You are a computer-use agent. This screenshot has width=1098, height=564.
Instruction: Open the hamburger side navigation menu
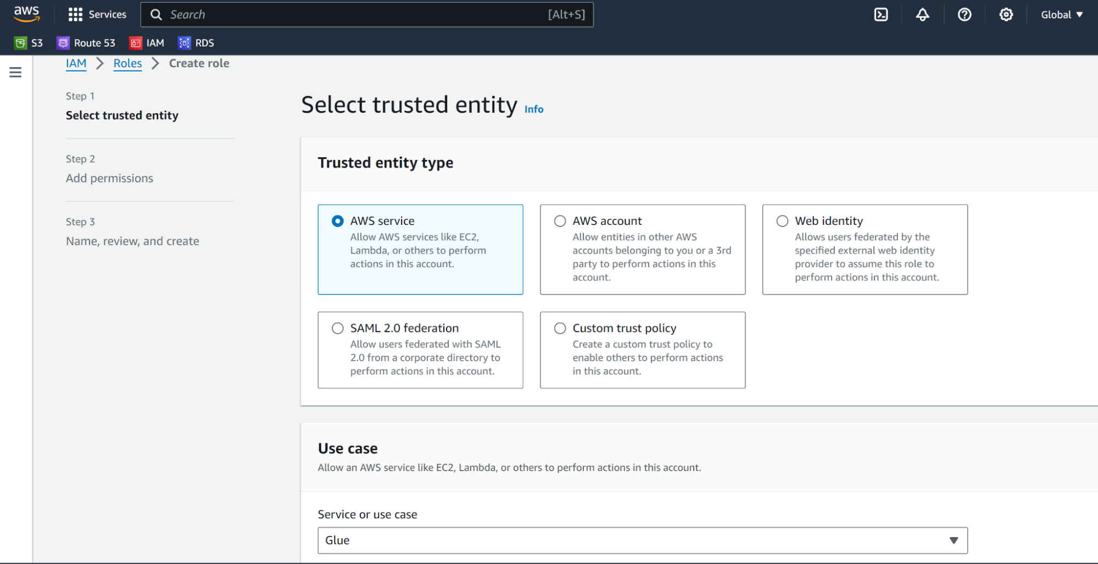(x=15, y=72)
